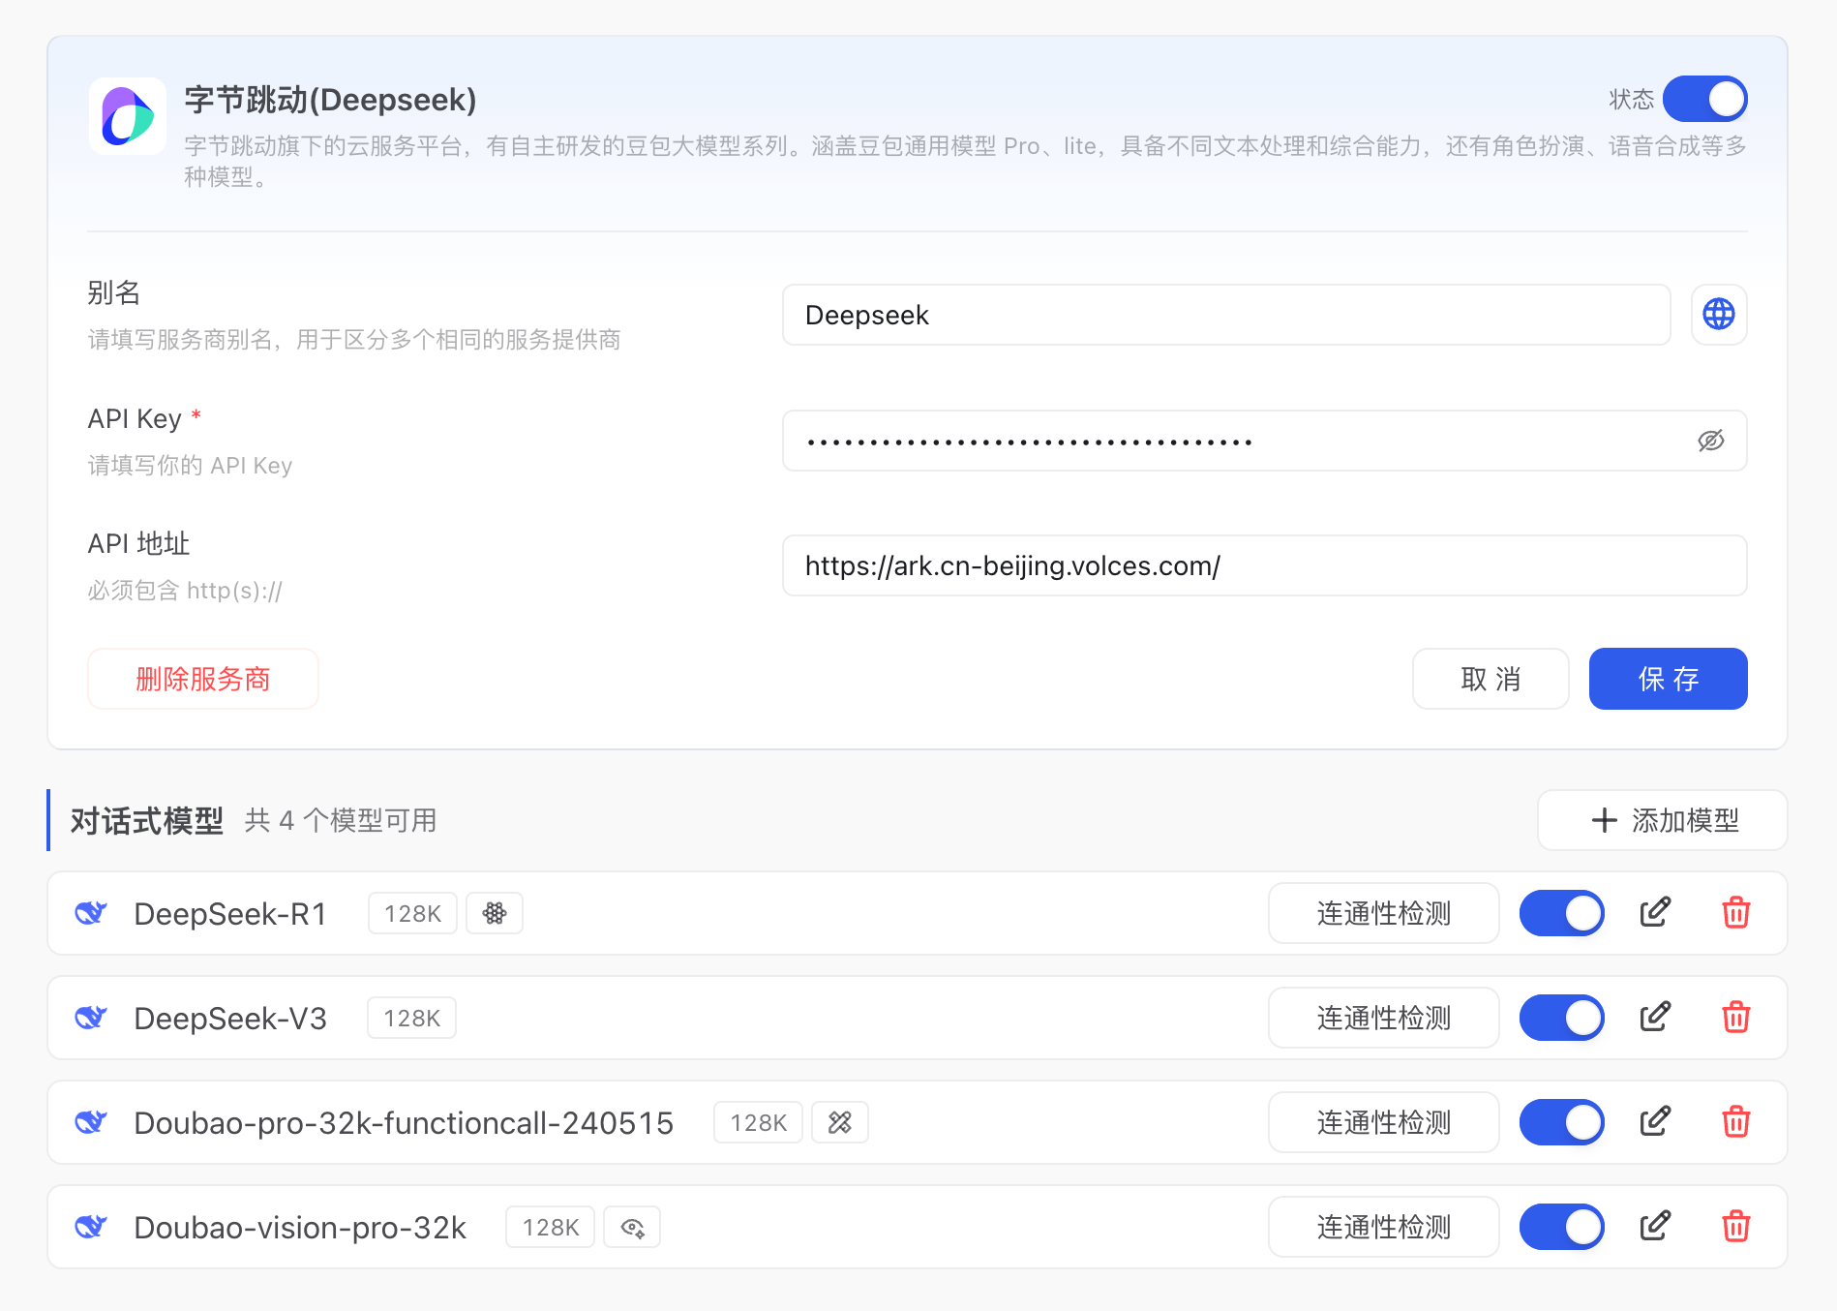Delete the DeepSeek-V3 model
The height and width of the screenshot is (1311, 1837).
tap(1736, 1018)
